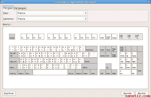Click the Left arrow key in the preview

click(103, 72)
